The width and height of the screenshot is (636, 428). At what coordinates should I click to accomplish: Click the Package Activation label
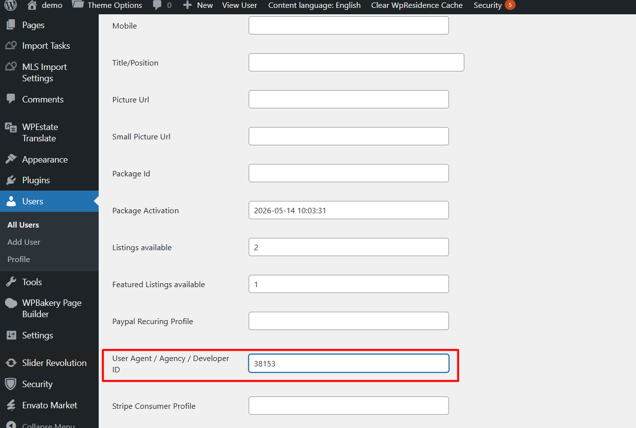click(146, 210)
